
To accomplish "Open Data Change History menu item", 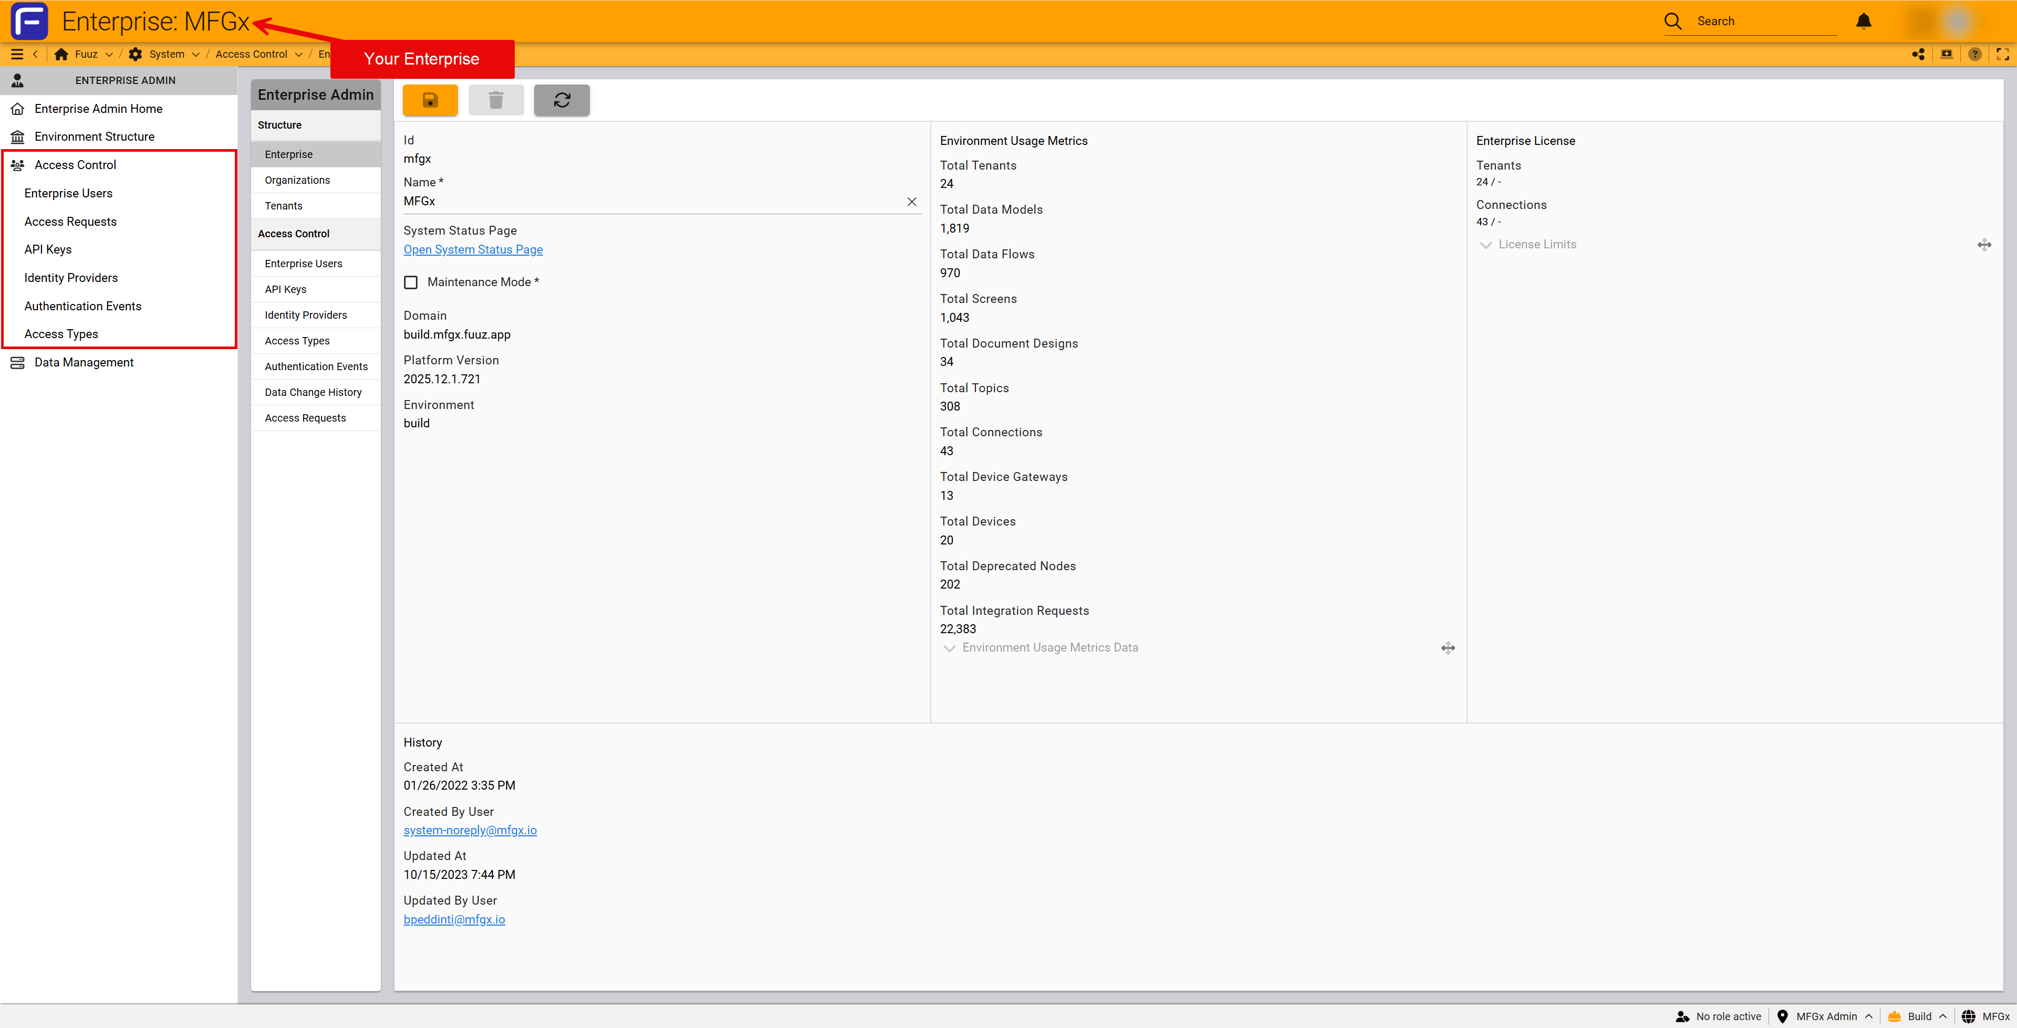I will [313, 392].
